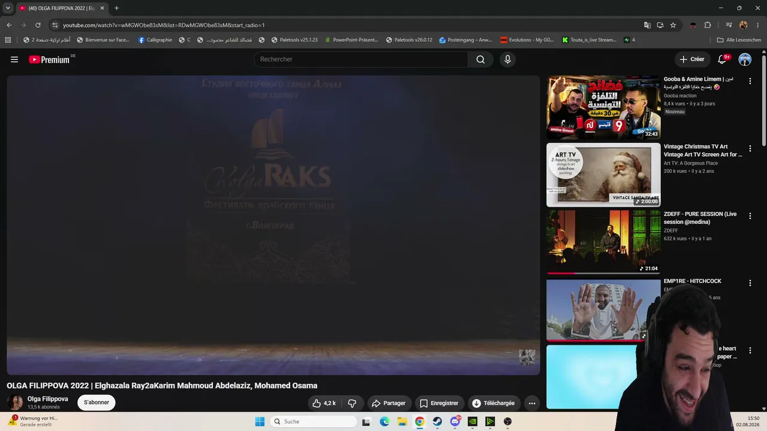Open a new browser tab
Screen dimensions: 767x431
(x=116, y=8)
